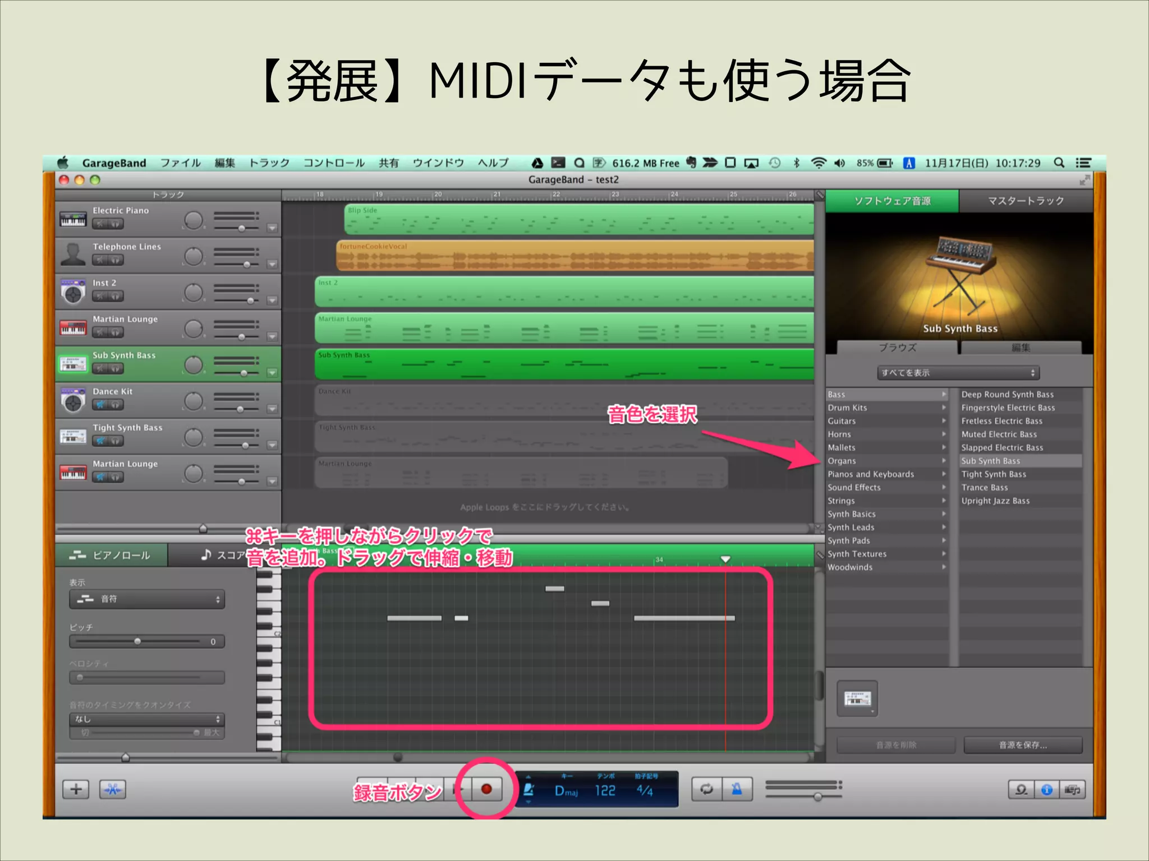This screenshot has height=861, width=1149.
Task: Open the loop browser button
Action: pyautogui.click(x=1021, y=790)
